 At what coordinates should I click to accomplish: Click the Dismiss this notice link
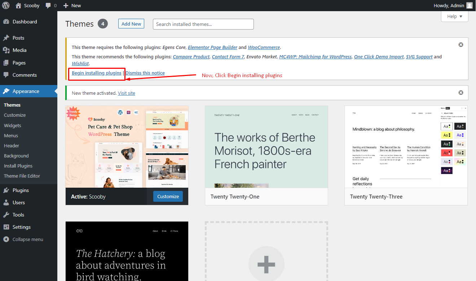pyautogui.click(x=145, y=73)
